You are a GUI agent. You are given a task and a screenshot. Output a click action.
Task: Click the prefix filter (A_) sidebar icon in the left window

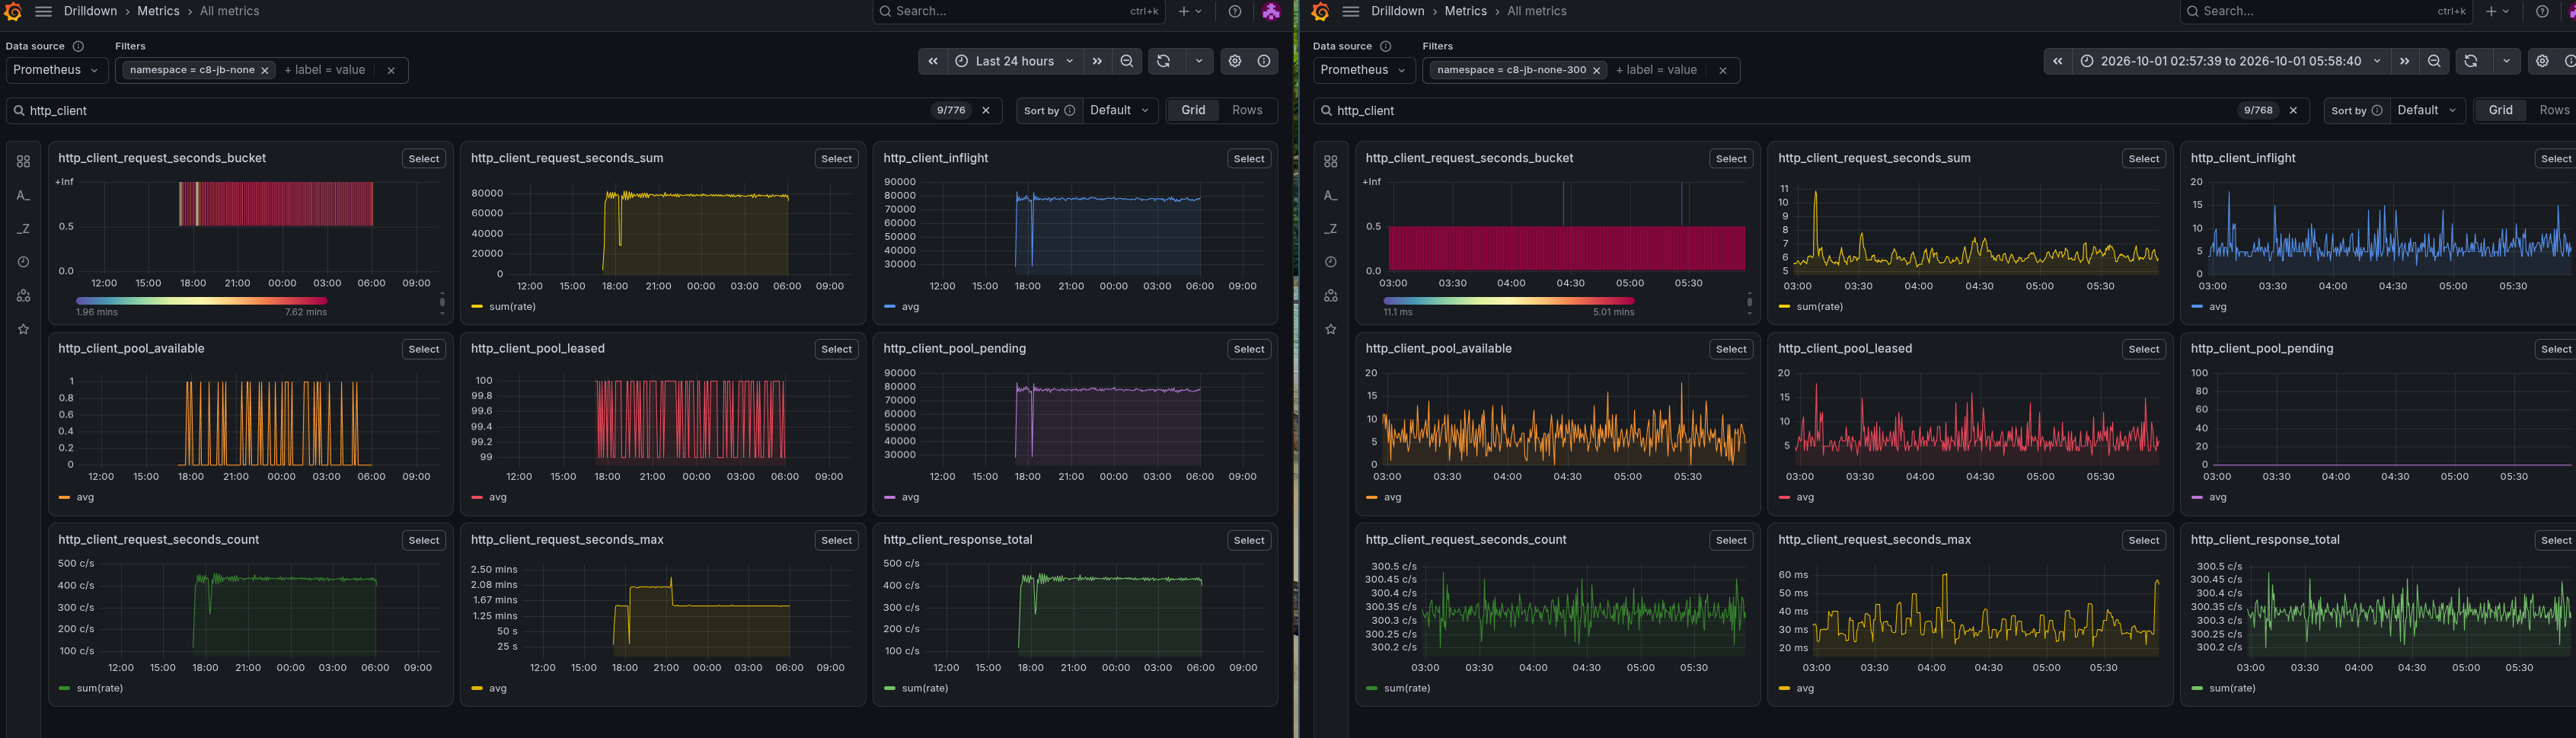24,195
